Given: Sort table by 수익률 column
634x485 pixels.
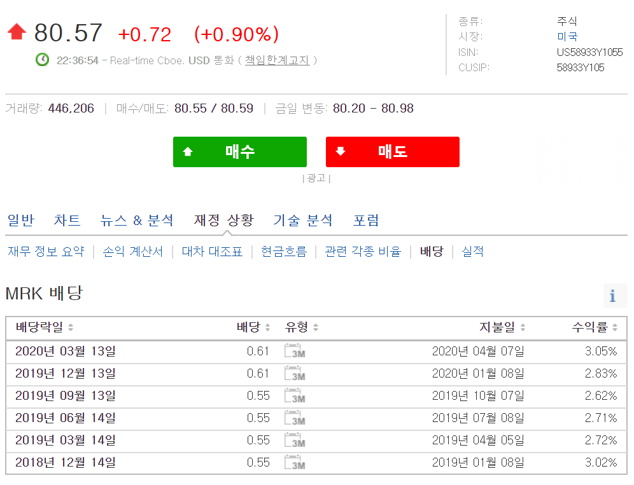Looking at the screenshot, I should tap(615, 327).
